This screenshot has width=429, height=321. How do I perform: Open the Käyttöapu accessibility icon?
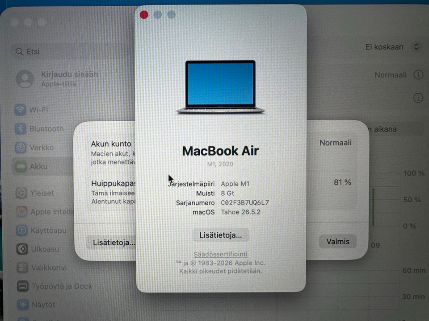pos(22,230)
